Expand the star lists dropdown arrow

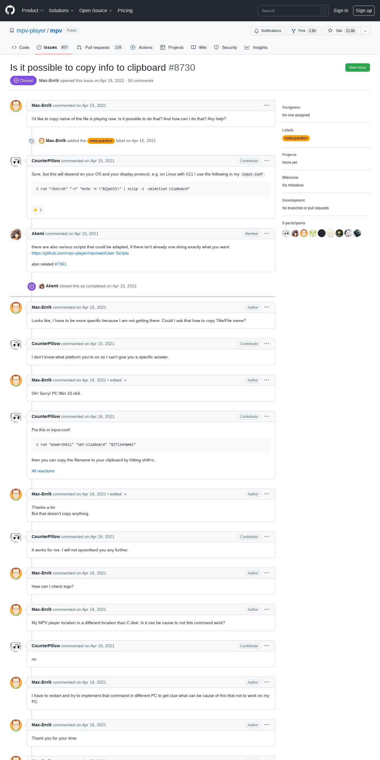(365, 31)
